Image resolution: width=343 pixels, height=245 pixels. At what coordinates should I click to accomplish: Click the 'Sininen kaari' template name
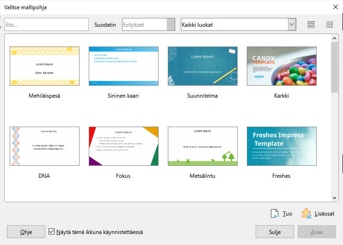(123, 96)
